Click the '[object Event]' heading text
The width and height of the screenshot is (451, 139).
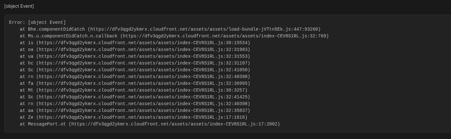(x=19, y=6)
